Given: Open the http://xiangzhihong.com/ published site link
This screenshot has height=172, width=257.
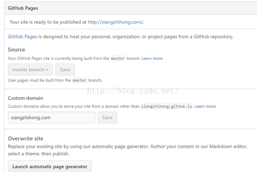Looking at the screenshot, I should tap(115, 22).
